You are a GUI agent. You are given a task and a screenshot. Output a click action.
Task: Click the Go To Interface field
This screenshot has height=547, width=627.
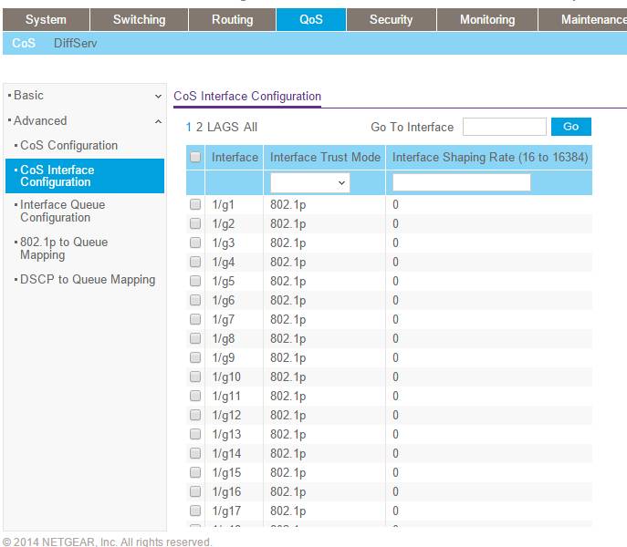click(x=504, y=127)
